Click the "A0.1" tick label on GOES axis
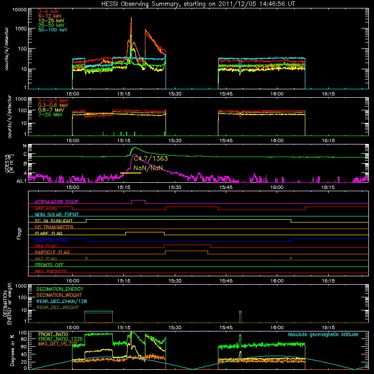Screen dimensions: 374x374 [21, 181]
